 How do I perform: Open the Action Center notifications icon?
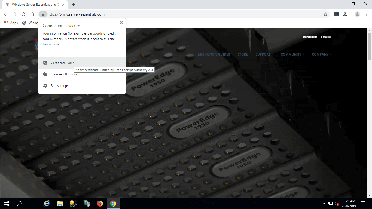(x=363, y=204)
